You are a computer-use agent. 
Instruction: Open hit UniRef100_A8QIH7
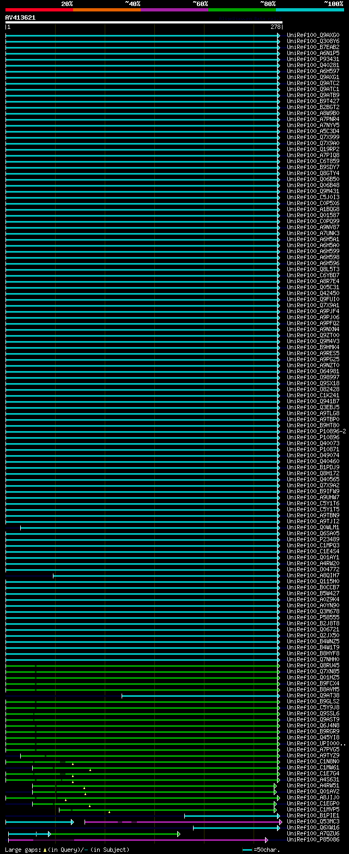pyautogui.click(x=313, y=575)
